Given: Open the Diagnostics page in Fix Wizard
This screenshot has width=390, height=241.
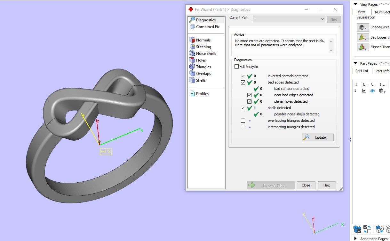Looking at the screenshot, I should tap(206, 20).
